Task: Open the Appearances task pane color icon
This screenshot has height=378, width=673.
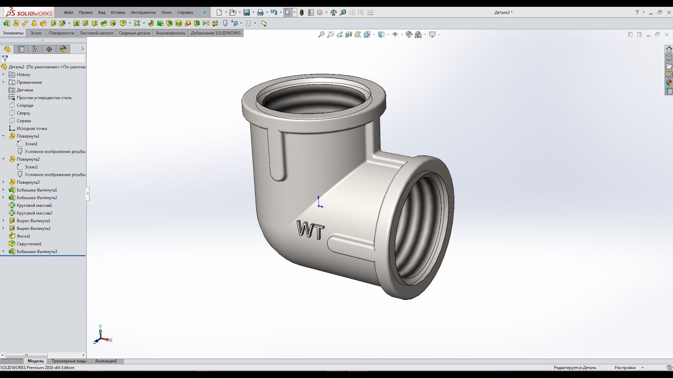Action: pos(669,82)
